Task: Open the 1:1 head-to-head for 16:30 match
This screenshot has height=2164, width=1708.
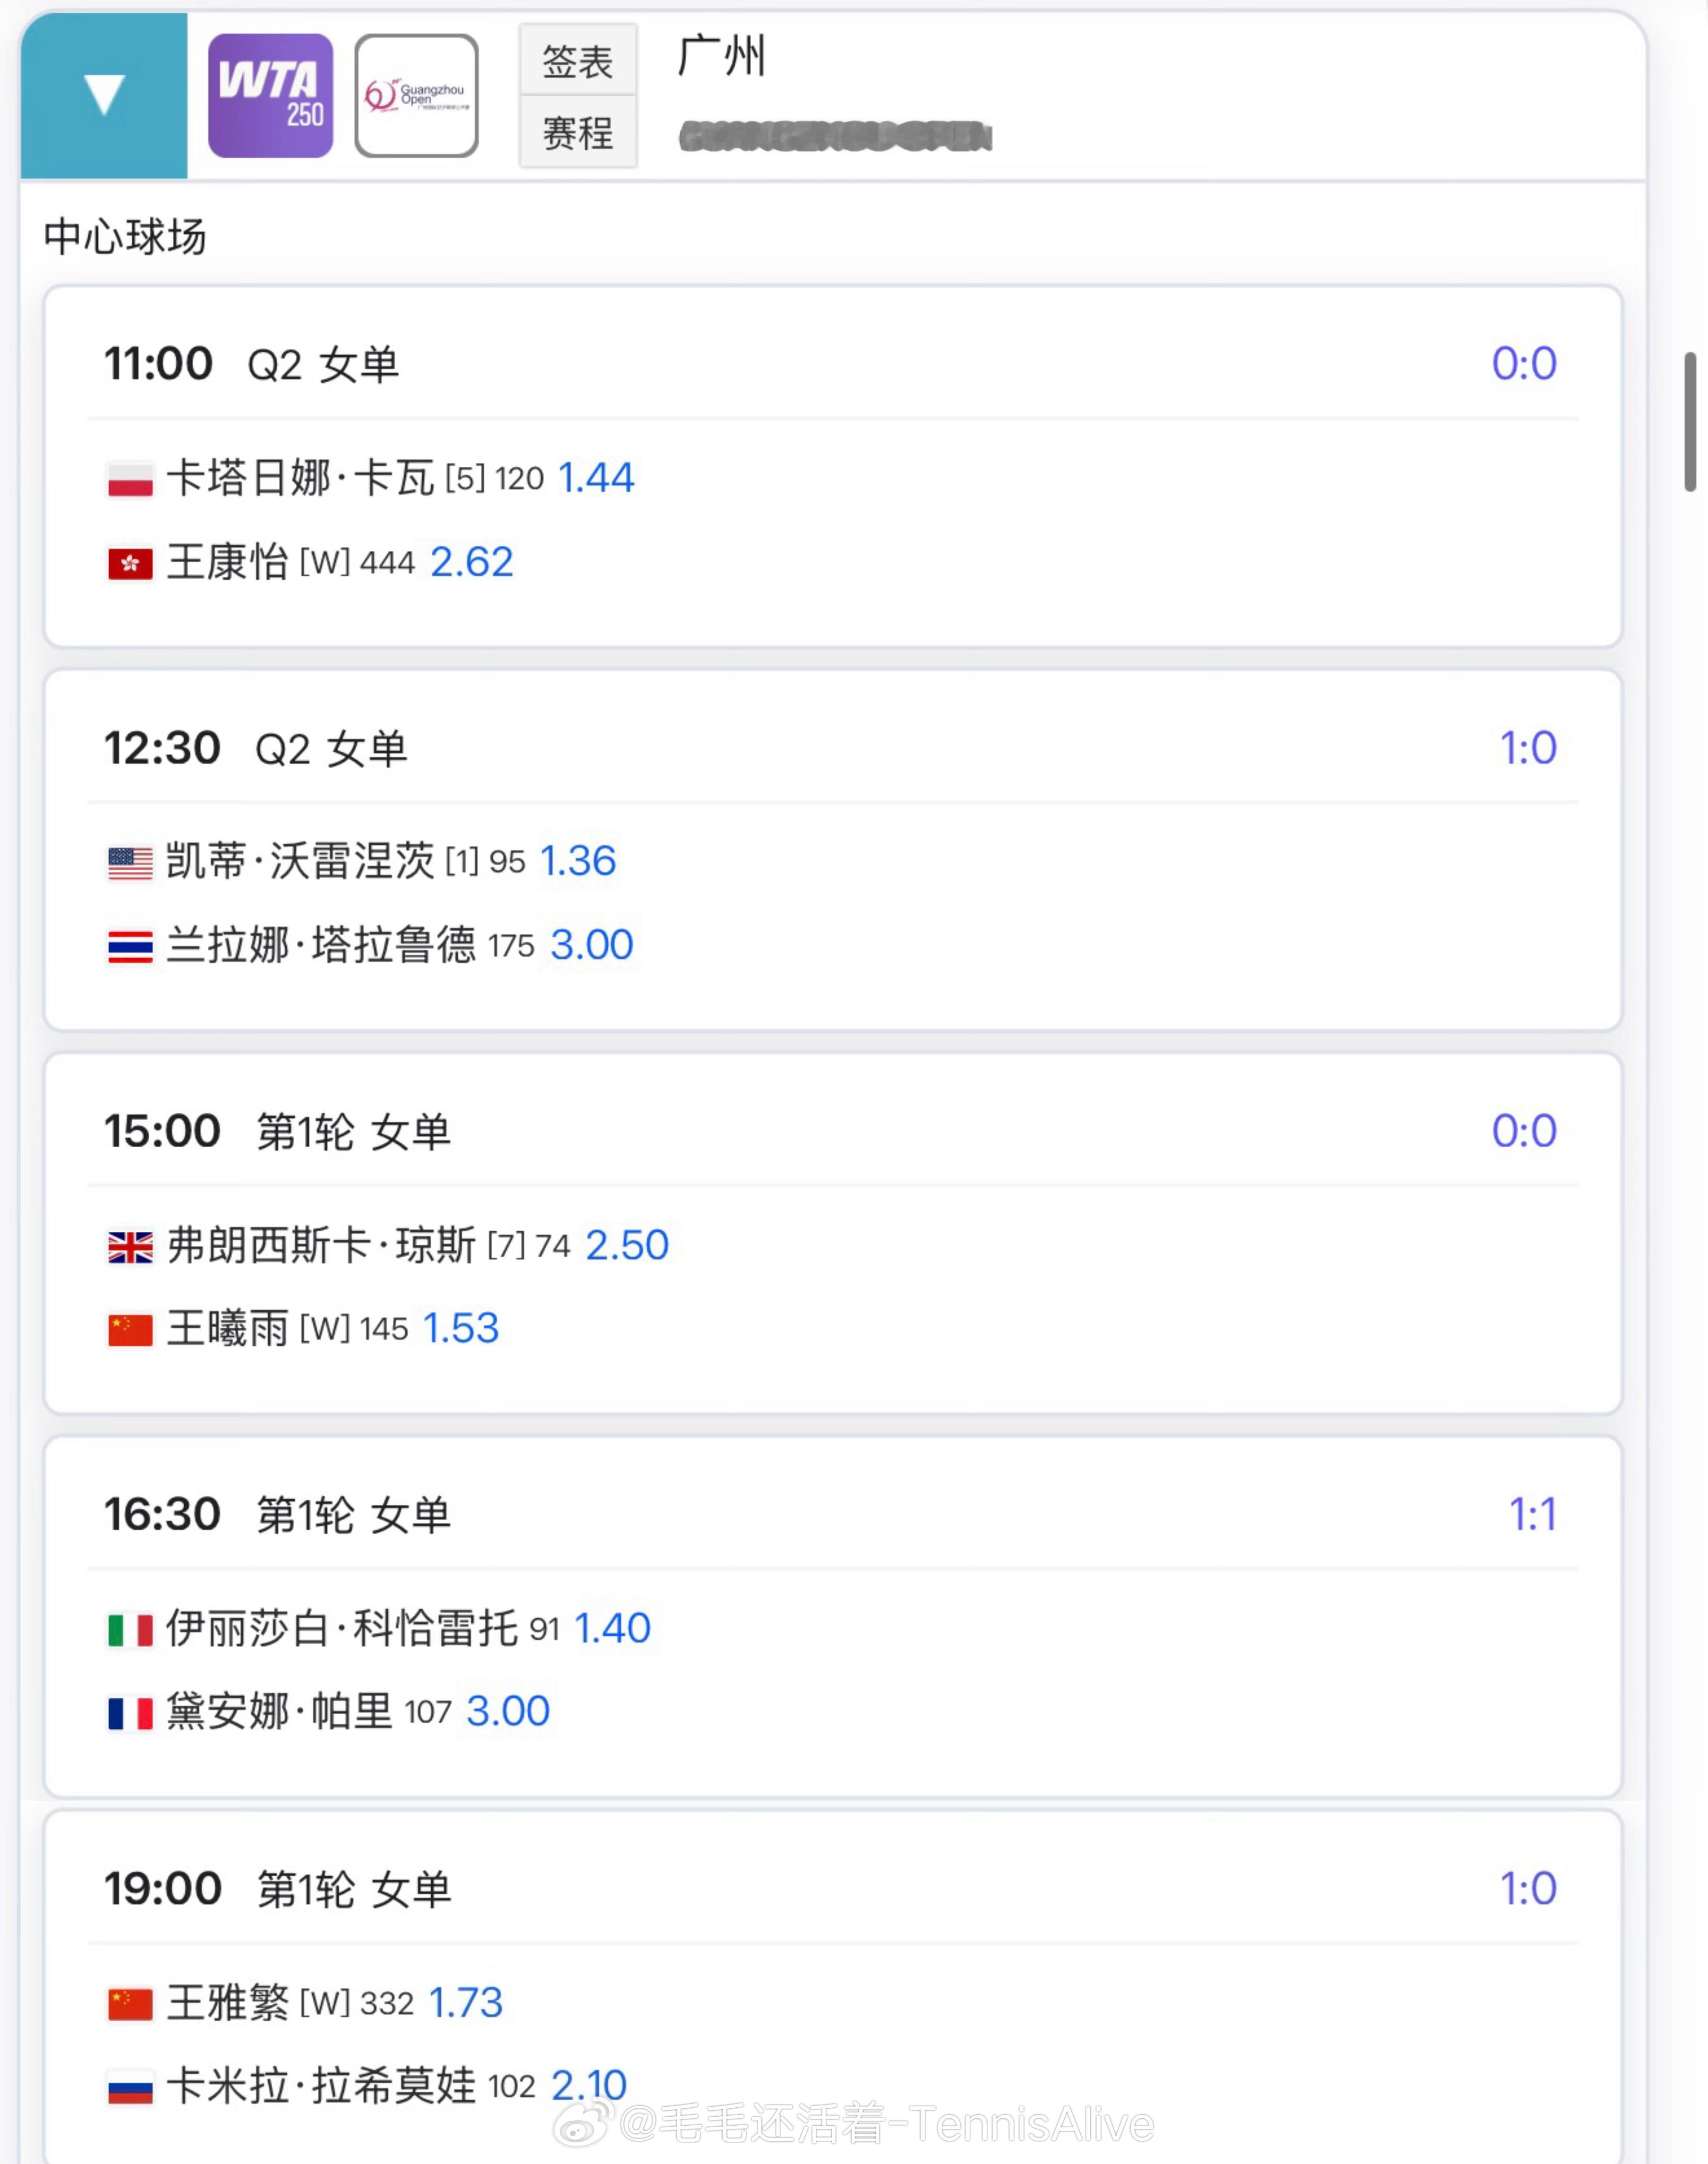Action: tap(1532, 1515)
